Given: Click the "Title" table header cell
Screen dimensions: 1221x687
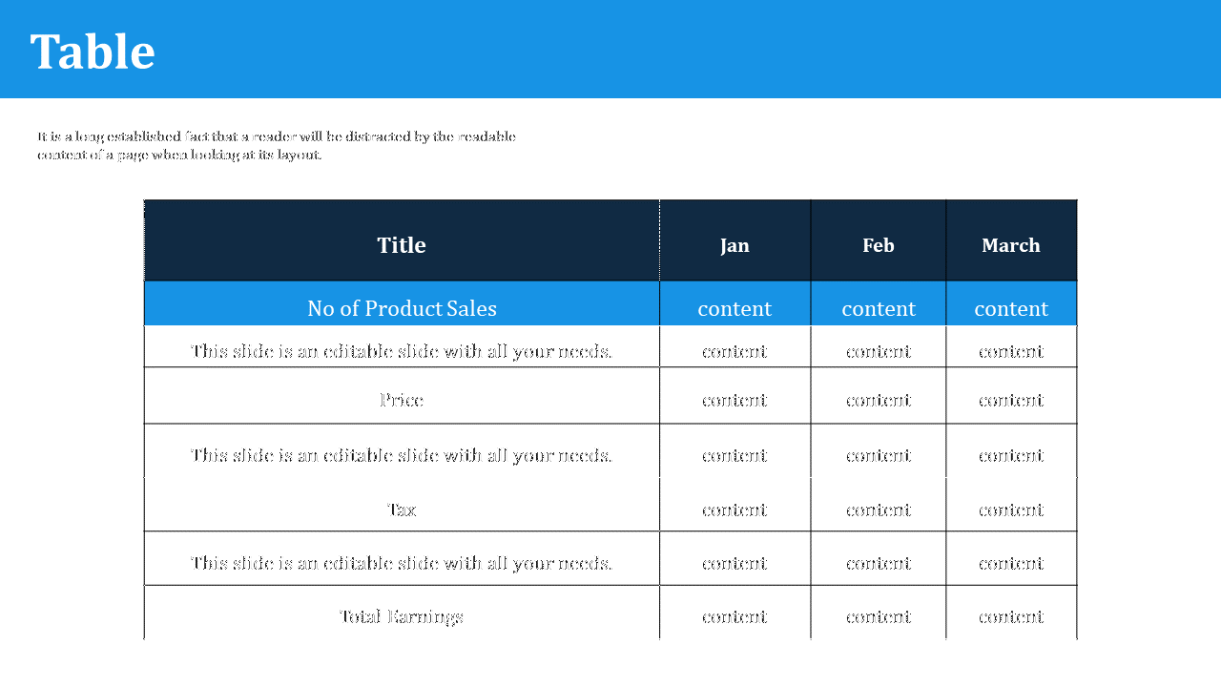Looking at the screenshot, I should [402, 245].
